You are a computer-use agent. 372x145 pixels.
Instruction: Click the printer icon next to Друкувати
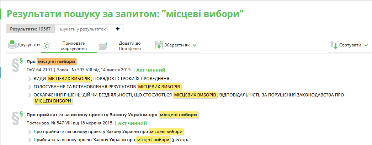(x=12, y=45)
